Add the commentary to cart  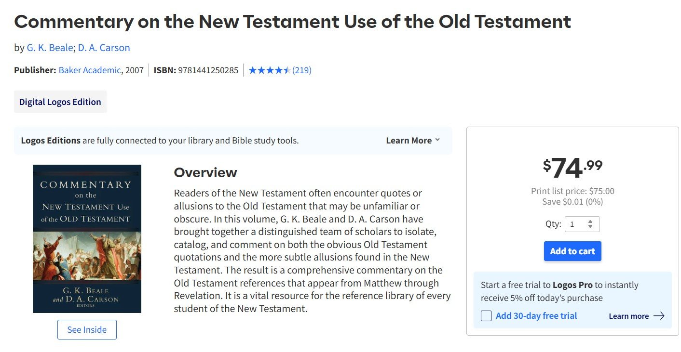click(x=572, y=251)
